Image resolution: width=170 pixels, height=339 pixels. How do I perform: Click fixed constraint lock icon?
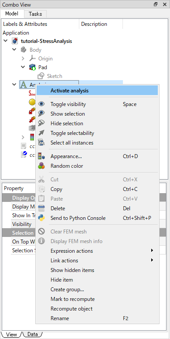32,111
